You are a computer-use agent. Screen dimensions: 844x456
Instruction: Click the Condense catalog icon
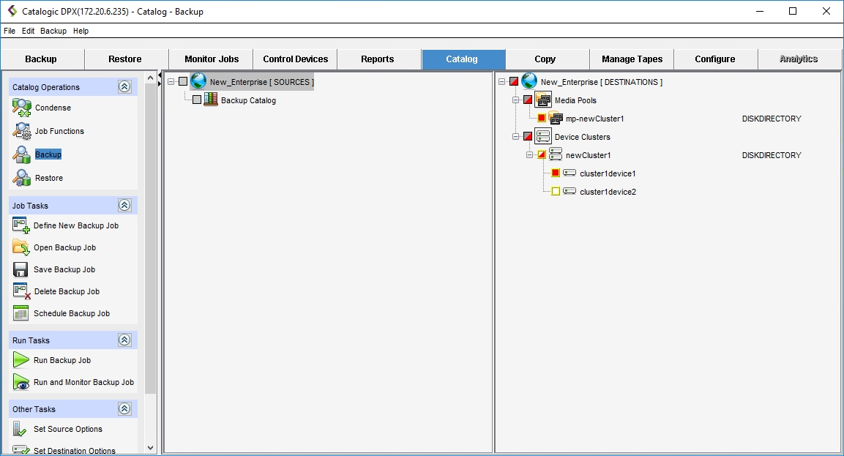[x=21, y=108]
